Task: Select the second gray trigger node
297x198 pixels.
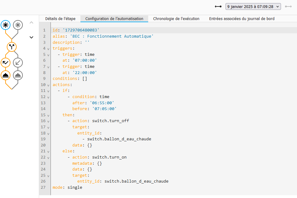Action: [x=18, y=25]
